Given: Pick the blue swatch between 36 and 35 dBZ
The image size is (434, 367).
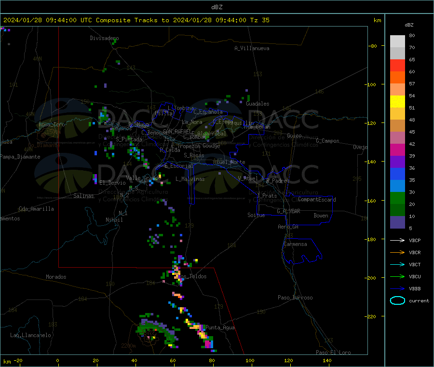Looking at the screenshot, I should [397, 174].
